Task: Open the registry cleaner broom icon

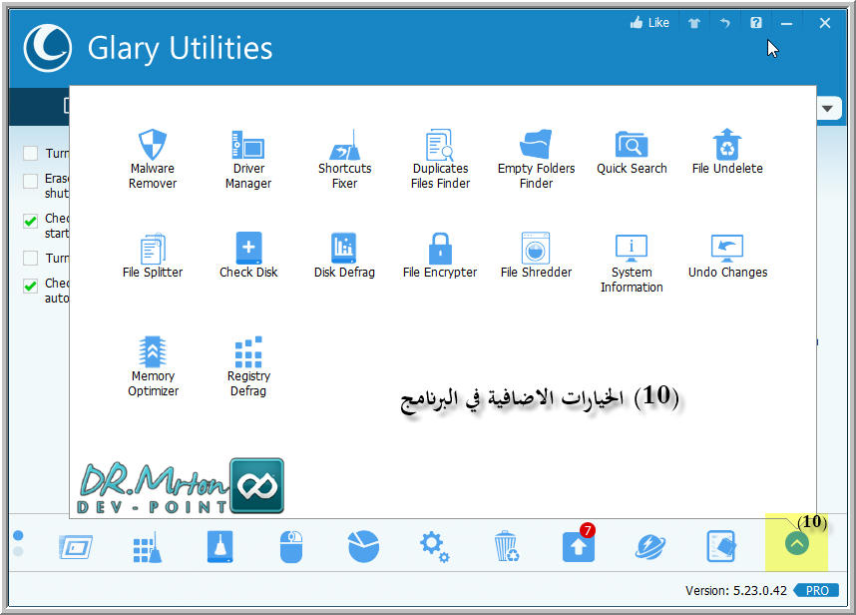Action: click(x=148, y=547)
